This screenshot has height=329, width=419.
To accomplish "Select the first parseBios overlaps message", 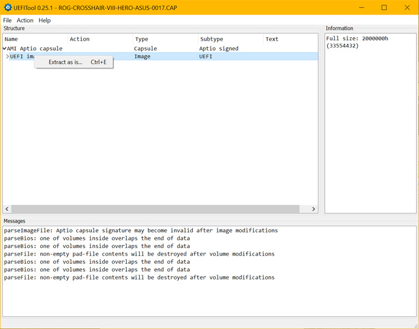I will 97,238.
